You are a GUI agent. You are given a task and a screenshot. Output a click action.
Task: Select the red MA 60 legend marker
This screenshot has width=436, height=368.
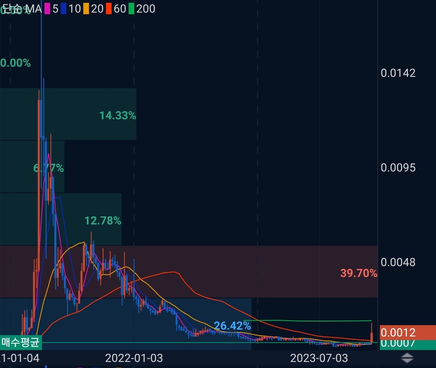click(x=108, y=9)
